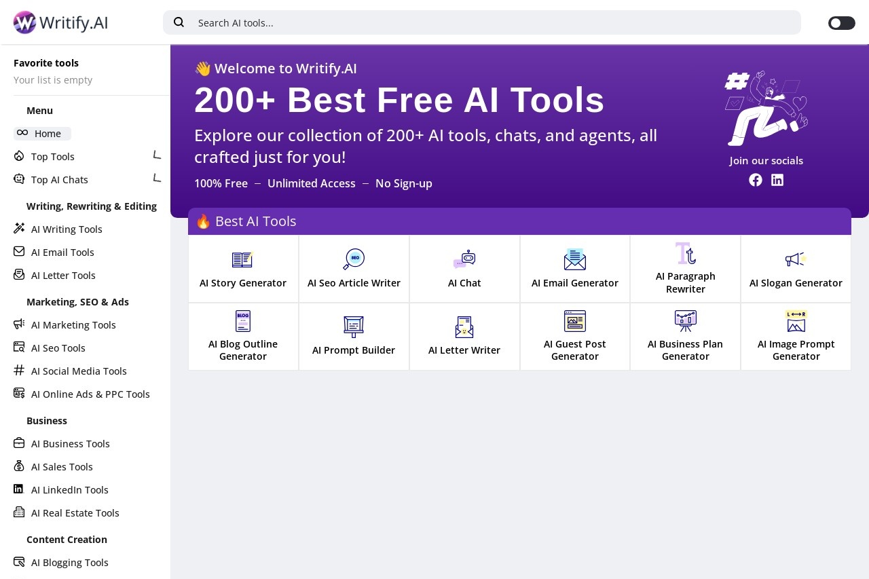Open the AI Story Generator tool
Viewport: 869px width, 579px height.
(243, 269)
